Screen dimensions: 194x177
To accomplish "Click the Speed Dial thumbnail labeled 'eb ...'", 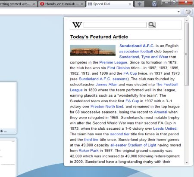I will pyautogui.click(x=8, y=108).
